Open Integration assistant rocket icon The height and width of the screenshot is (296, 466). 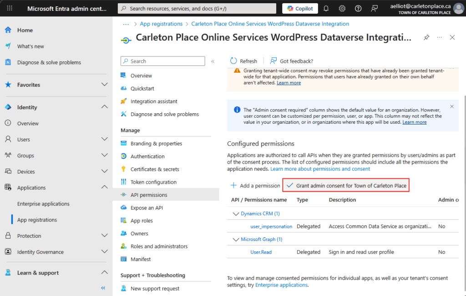[124, 101]
